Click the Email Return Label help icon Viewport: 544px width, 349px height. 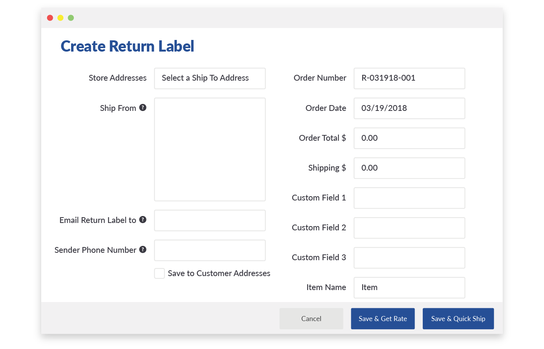(x=143, y=219)
